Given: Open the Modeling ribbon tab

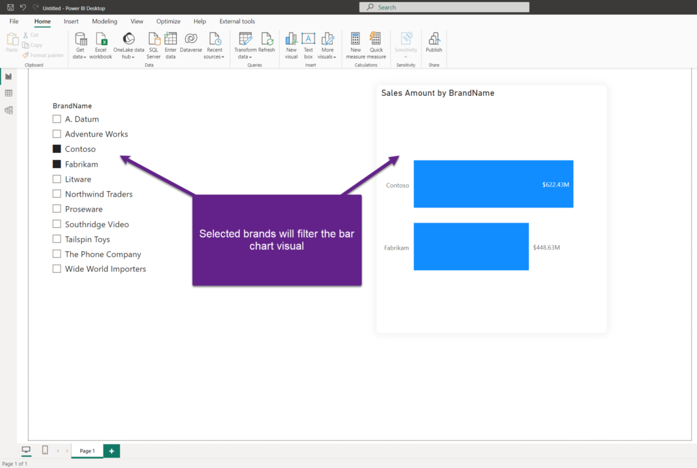Looking at the screenshot, I should 104,21.
